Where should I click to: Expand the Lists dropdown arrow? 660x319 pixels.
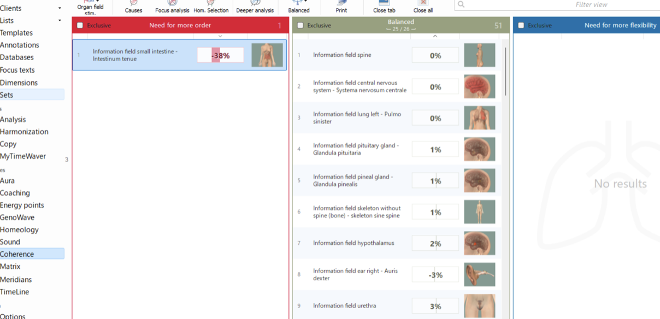pyautogui.click(x=60, y=21)
